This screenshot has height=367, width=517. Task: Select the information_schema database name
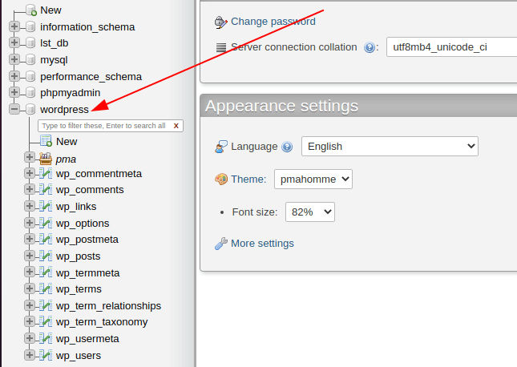pyautogui.click(x=87, y=27)
